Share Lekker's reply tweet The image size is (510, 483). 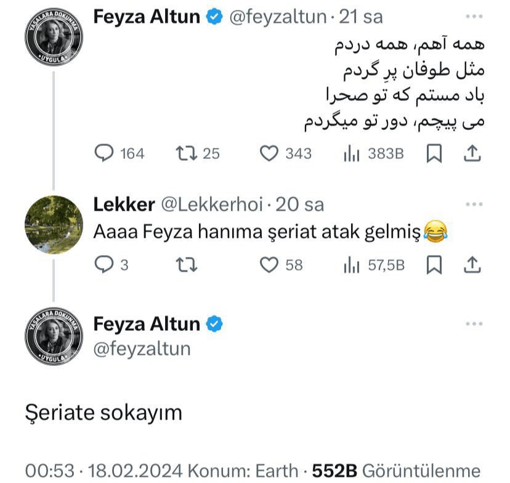tap(472, 265)
